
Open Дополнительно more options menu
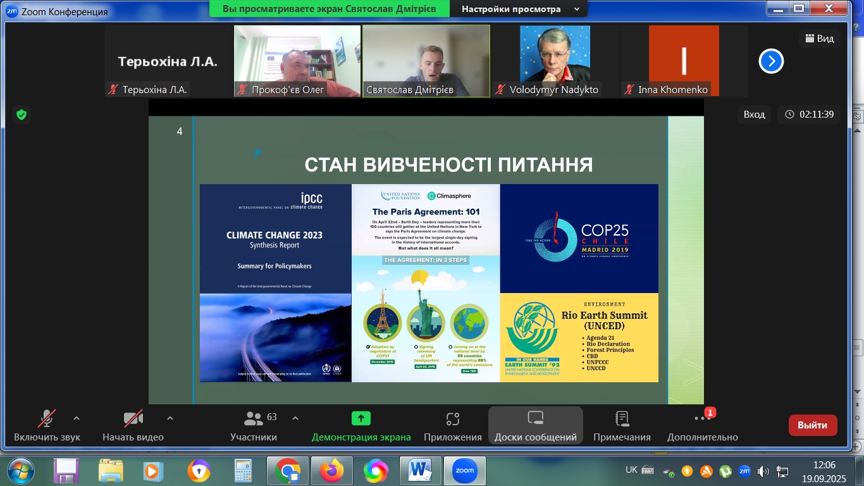point(702,425)
